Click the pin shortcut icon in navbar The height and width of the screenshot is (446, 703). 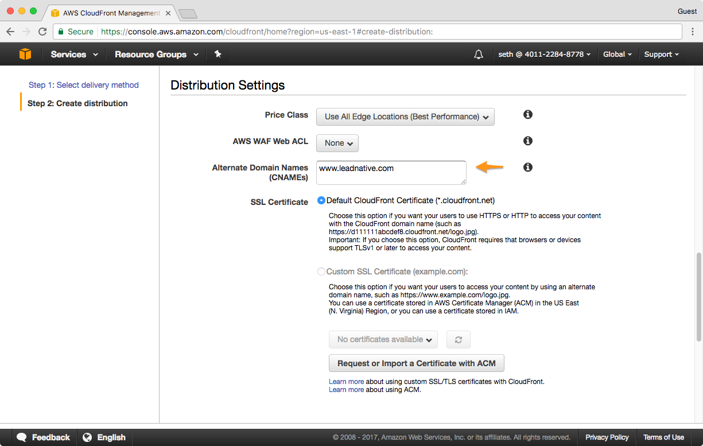tap(217, 54)
